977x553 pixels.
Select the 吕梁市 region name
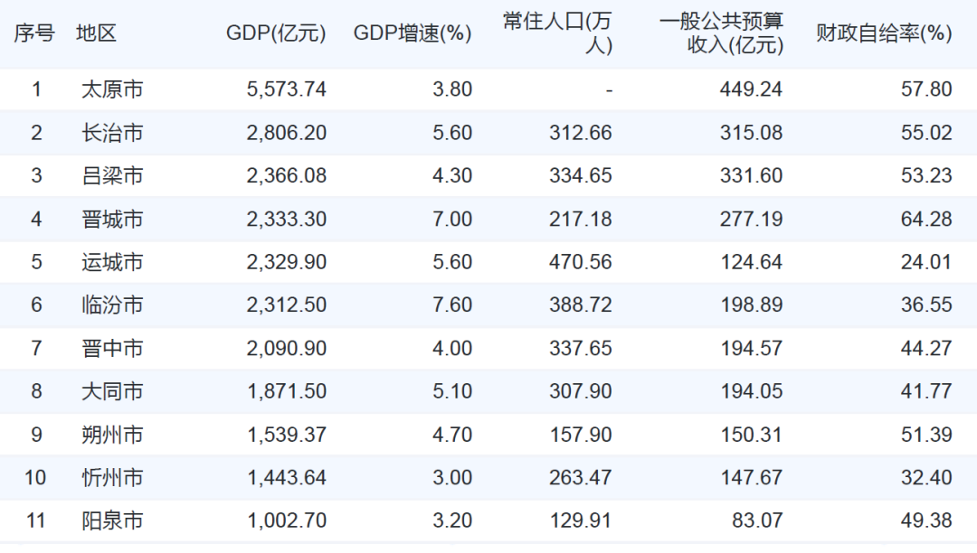[112, 175]
